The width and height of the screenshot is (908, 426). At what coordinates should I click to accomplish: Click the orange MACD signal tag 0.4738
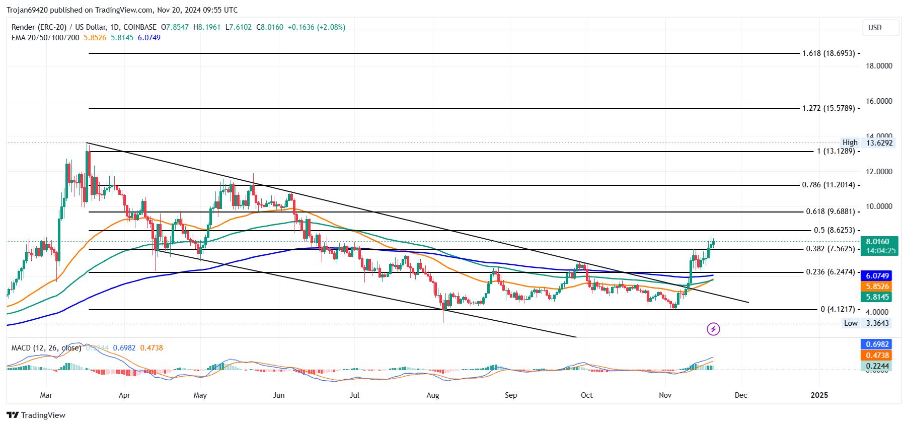click(877, 356)
